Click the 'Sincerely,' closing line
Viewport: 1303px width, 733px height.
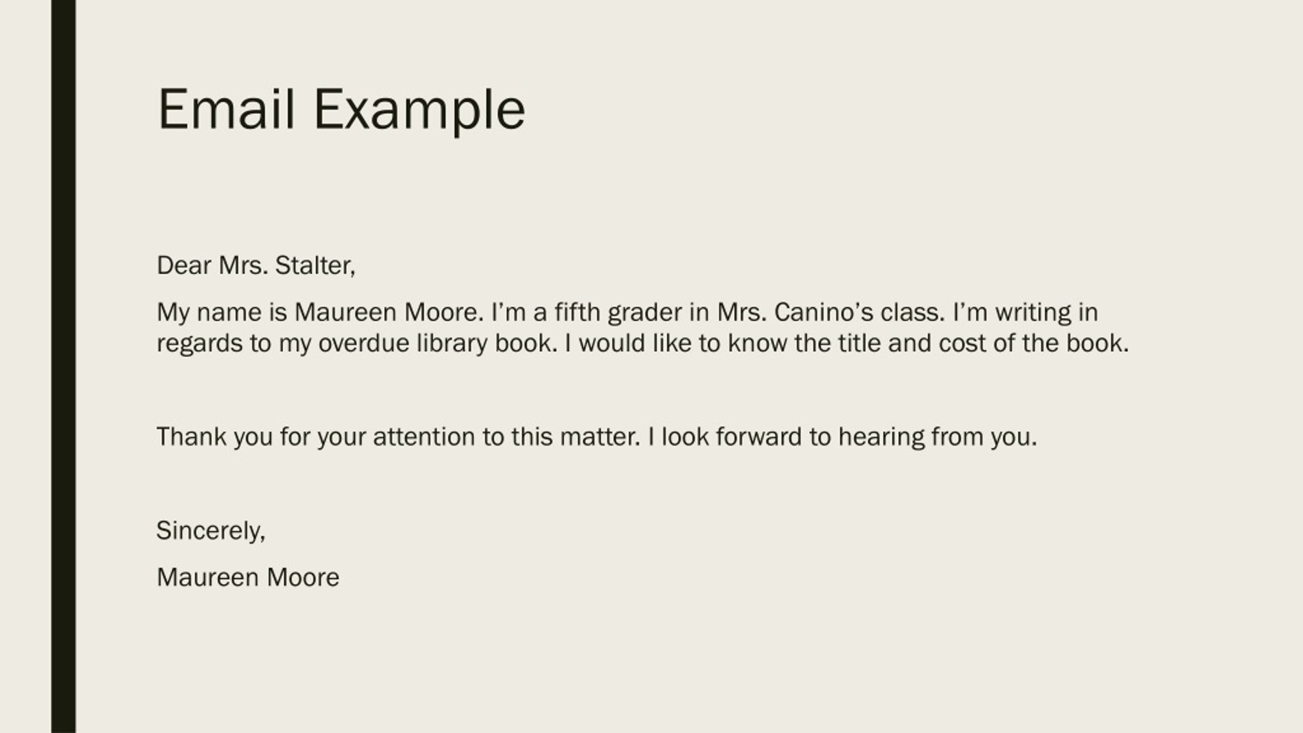pyautogui.click(x=211, y=531)
